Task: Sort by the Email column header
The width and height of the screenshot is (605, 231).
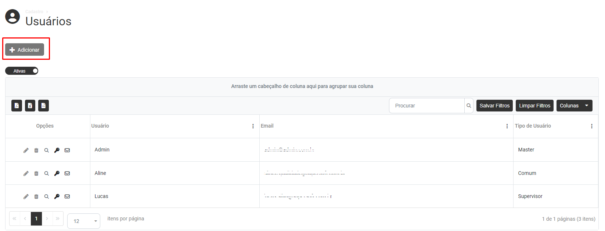Action: click(267, 126)
